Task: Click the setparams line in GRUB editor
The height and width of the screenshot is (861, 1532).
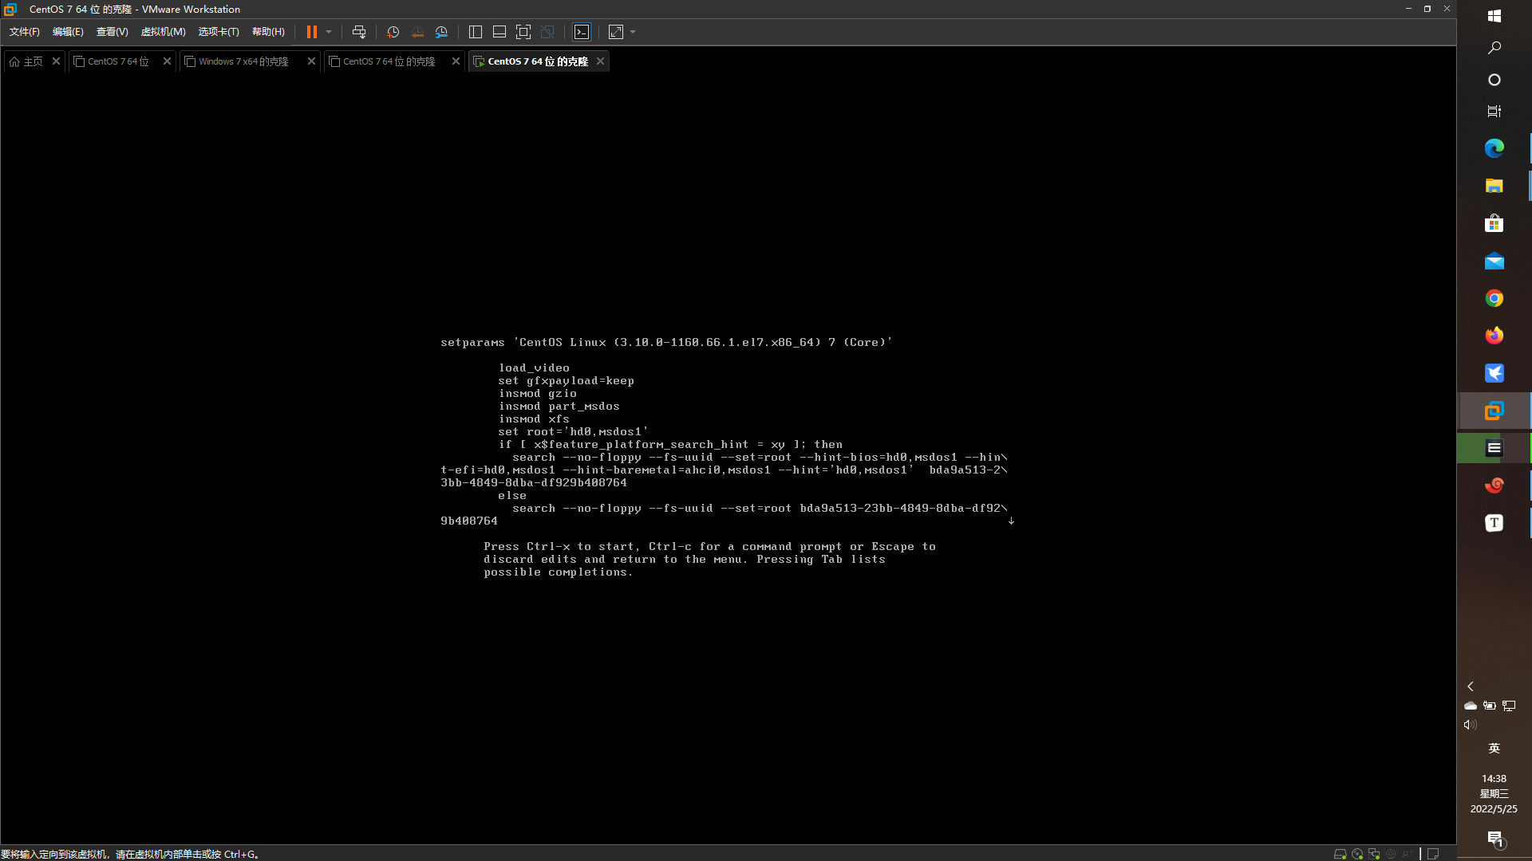Action: 666,343
